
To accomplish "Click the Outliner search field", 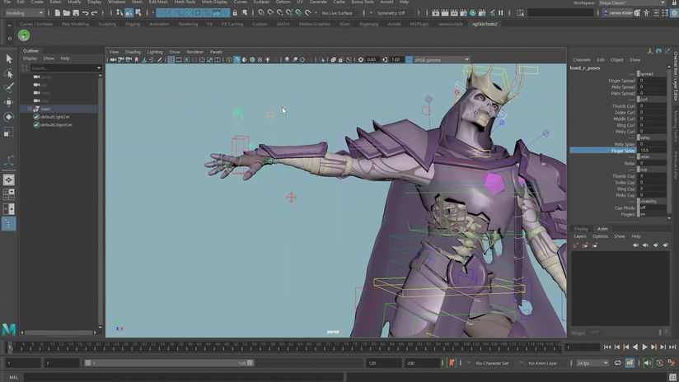I will [62, 68].
